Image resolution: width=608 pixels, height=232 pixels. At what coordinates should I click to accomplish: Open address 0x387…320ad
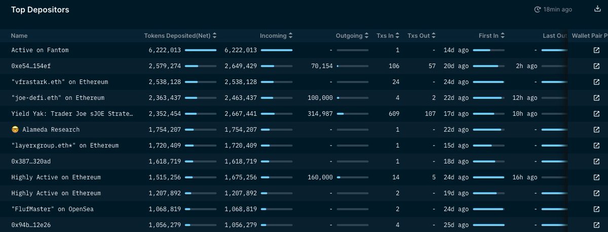[31, 161]
